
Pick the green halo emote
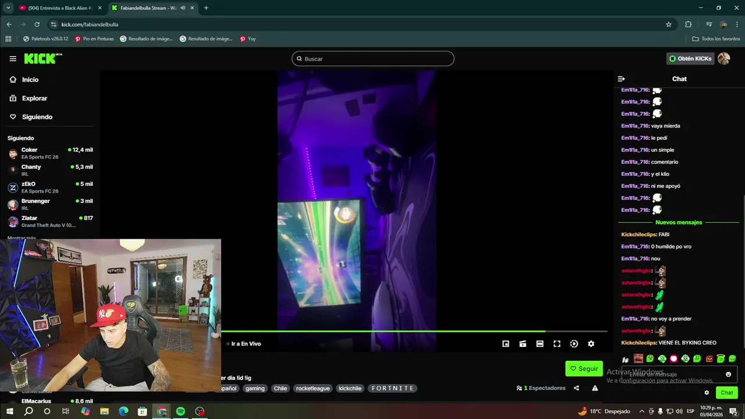click(721, 358)
